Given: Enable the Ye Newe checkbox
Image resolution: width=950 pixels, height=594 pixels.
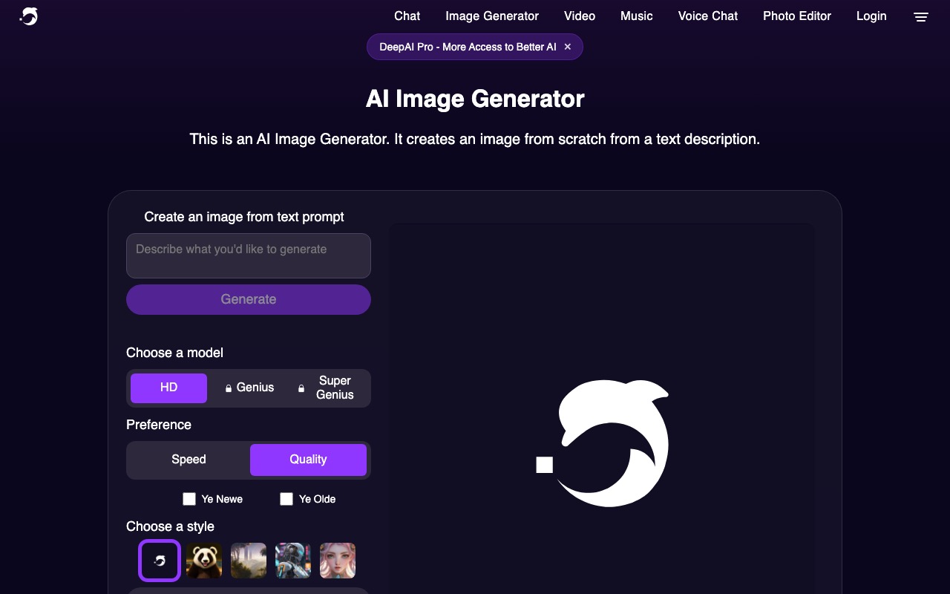Looking at the screenshot, I should pyautogui.click(x=189, y=499).
